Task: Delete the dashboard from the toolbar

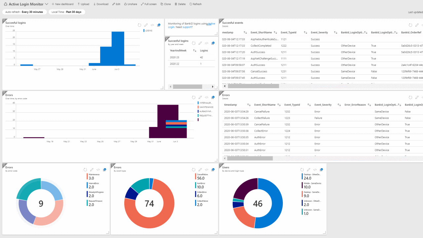Action: pyautogui.click(x=180, y=4)
